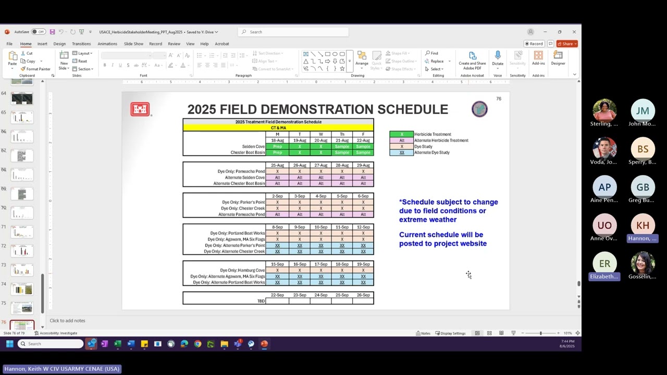Image resolution: width=667 pixels, height=375 pixels.
Task: Switch to the Insert tab
Action: click(42, 44)
